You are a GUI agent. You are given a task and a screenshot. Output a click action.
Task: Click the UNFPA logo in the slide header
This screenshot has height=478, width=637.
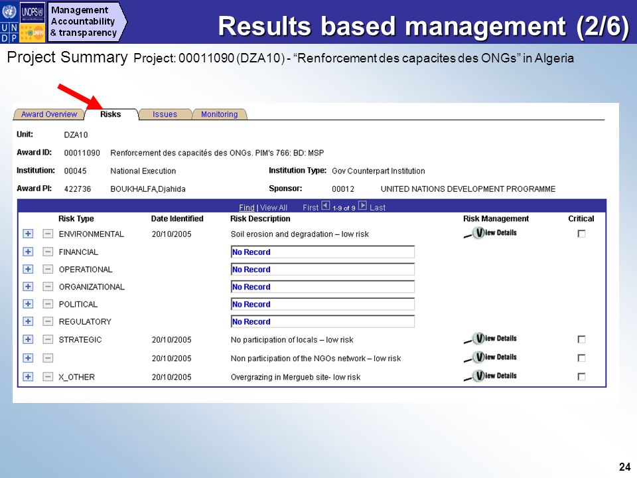point(33,33)
